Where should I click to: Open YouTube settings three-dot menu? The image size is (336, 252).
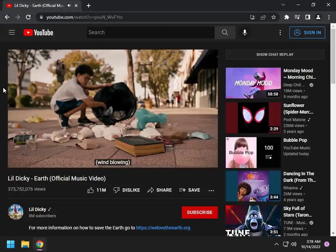coord(280,32)
